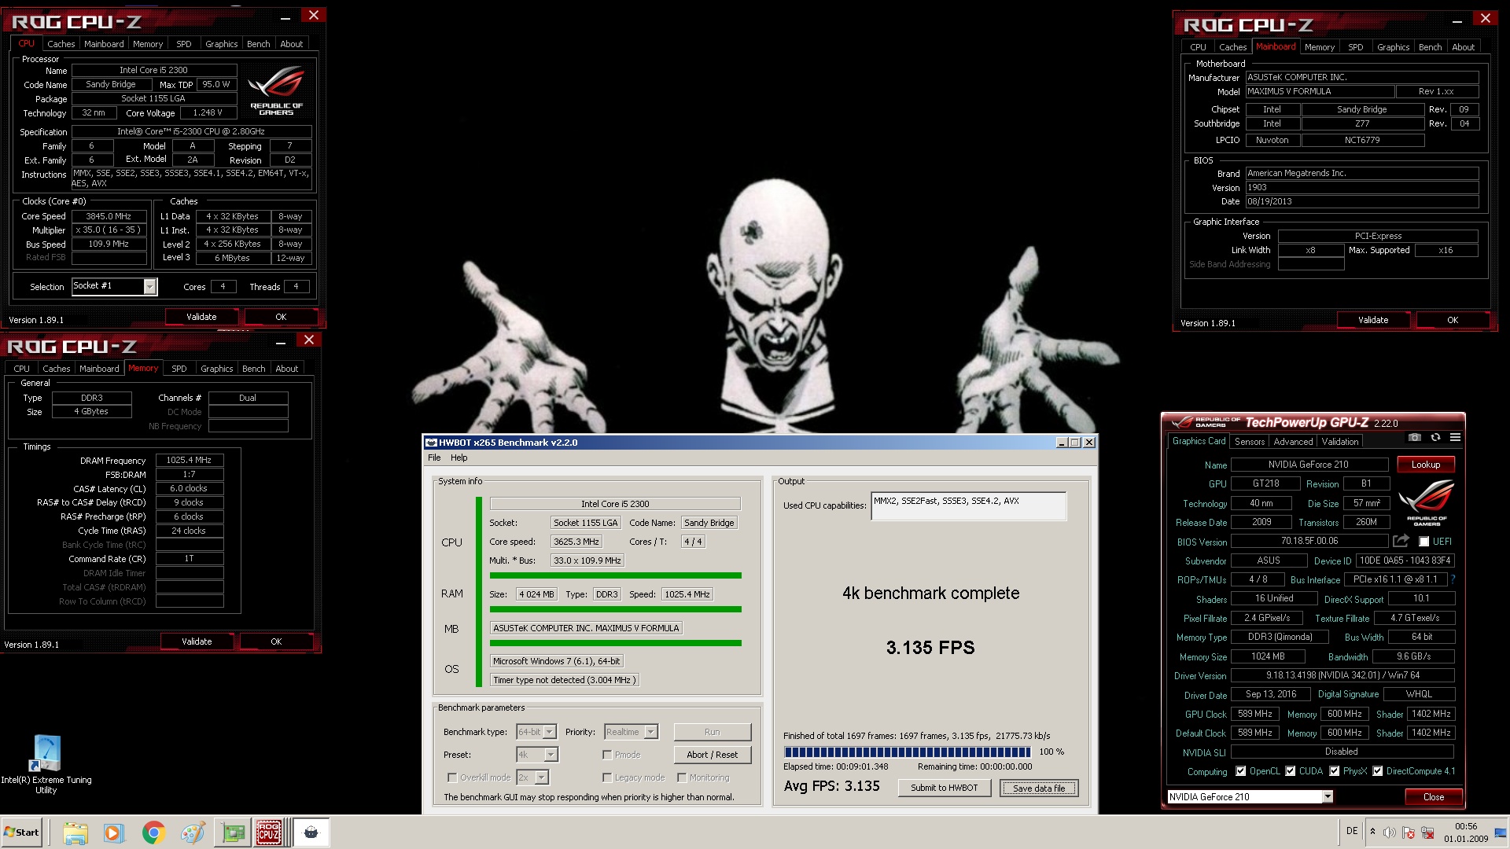Open Paint from the taskbar

coord(193,832)
